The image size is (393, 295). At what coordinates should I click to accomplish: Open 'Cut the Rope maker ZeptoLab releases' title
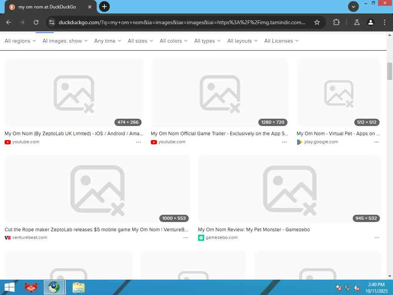pyautogui.click(x=96, y=230)
